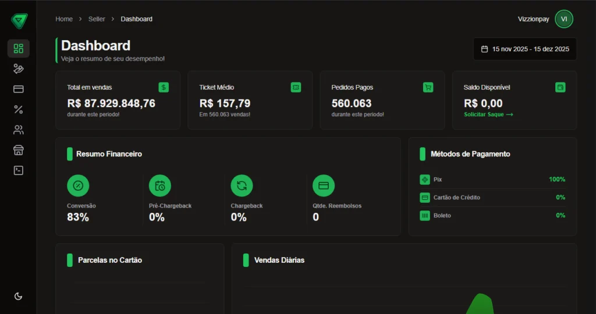Open the terminal icon in sidebar
This screenshot has height=314, width=596.
(18, 170)
